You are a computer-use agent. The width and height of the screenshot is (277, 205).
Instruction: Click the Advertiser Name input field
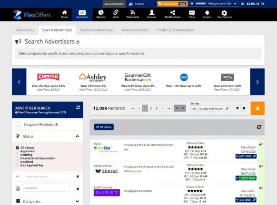[46, 177]
